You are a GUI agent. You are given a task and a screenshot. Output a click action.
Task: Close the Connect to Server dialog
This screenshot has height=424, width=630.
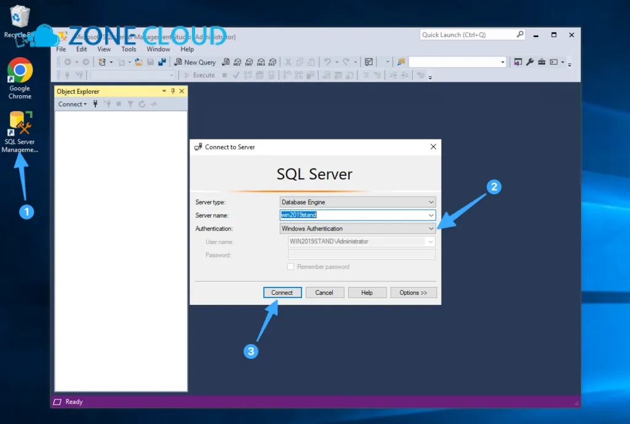(433, 147)
